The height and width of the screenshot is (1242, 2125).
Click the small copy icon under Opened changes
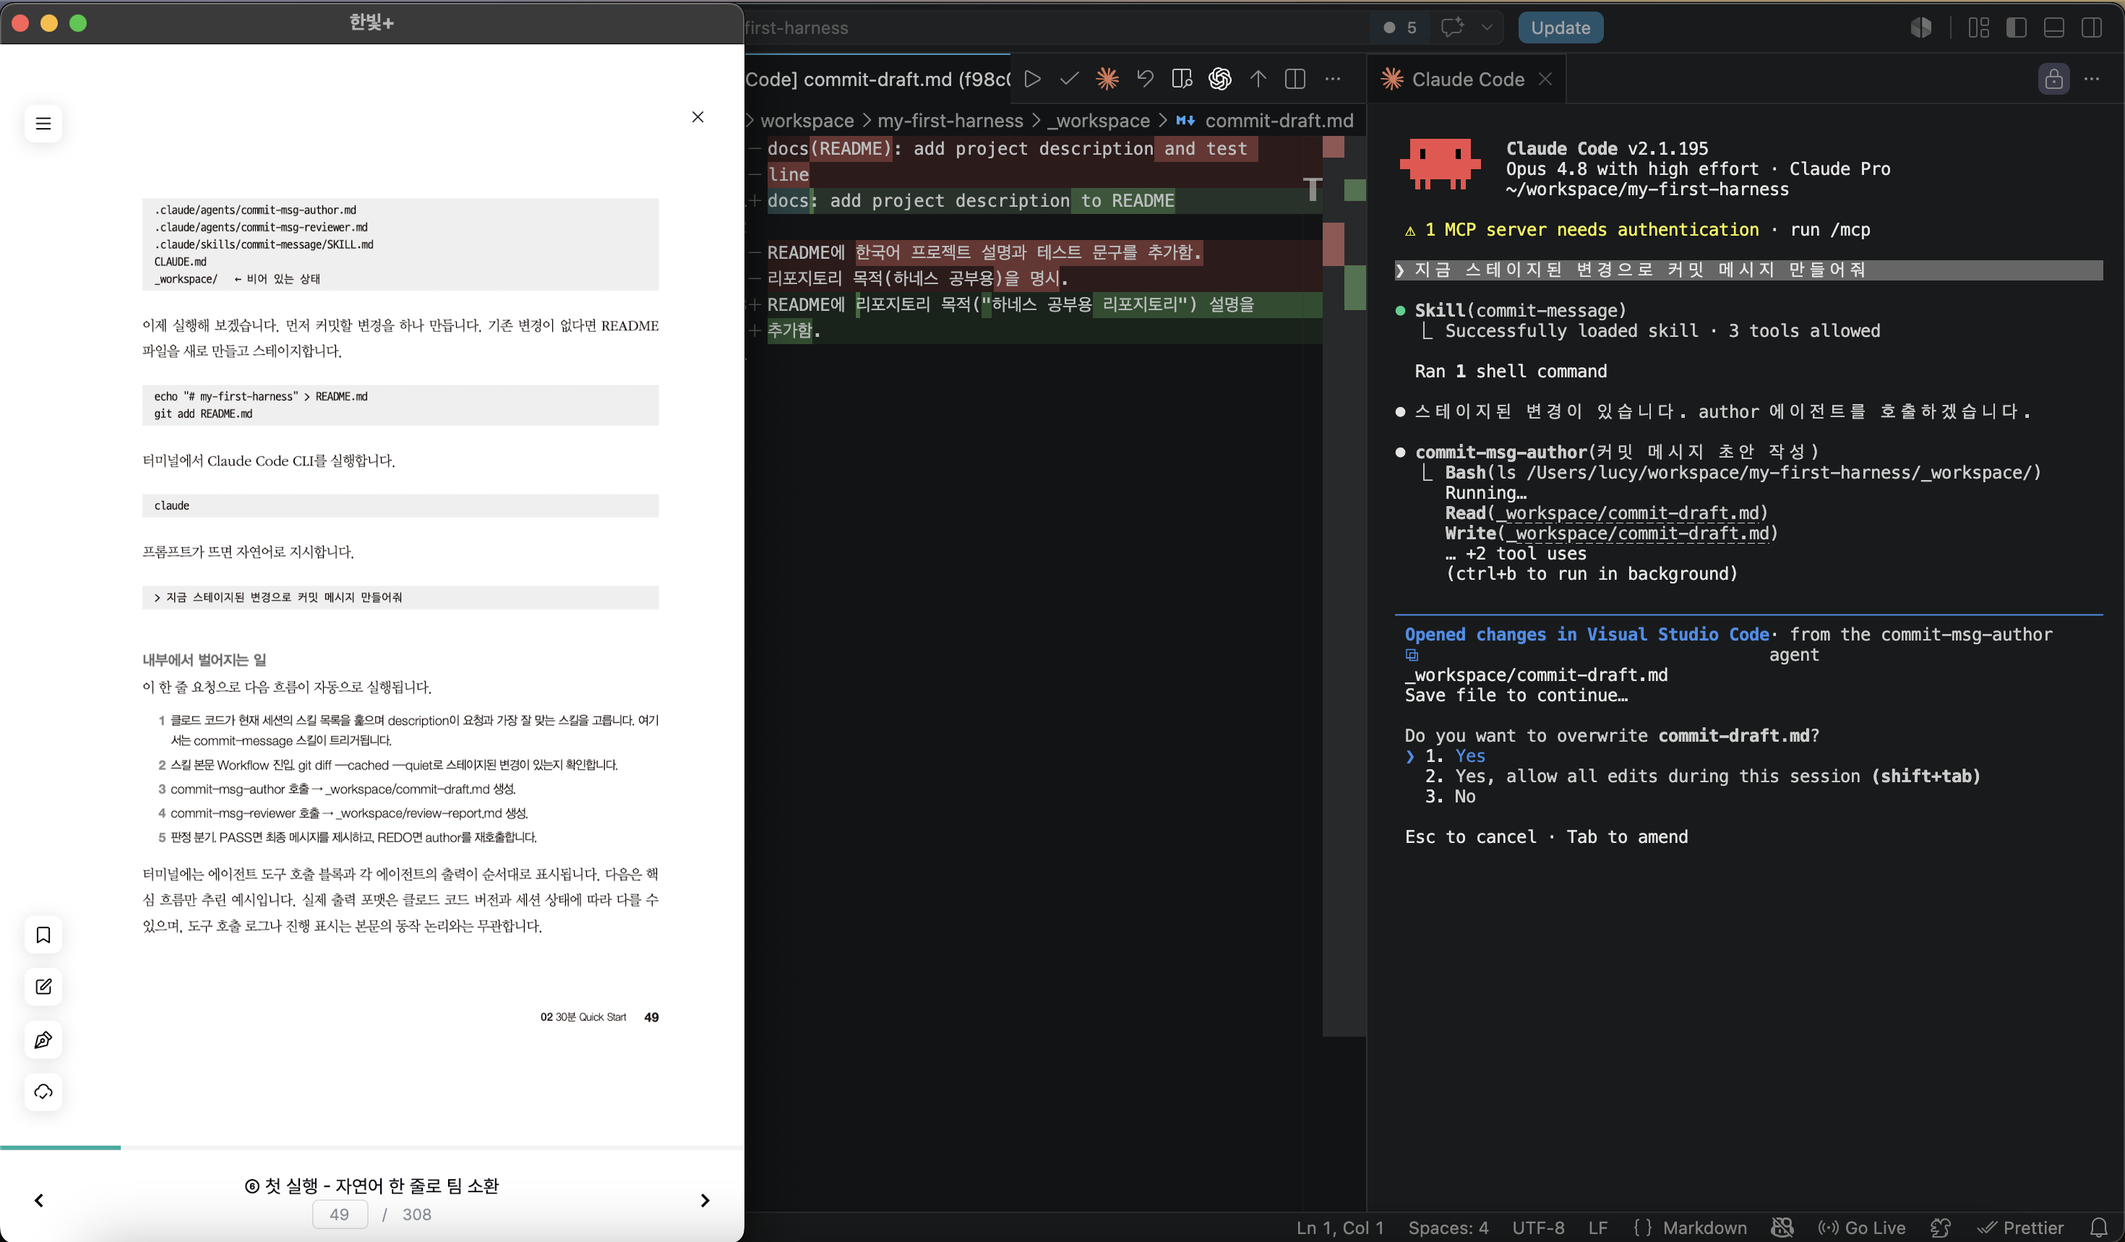click(x=1412, y=655)
